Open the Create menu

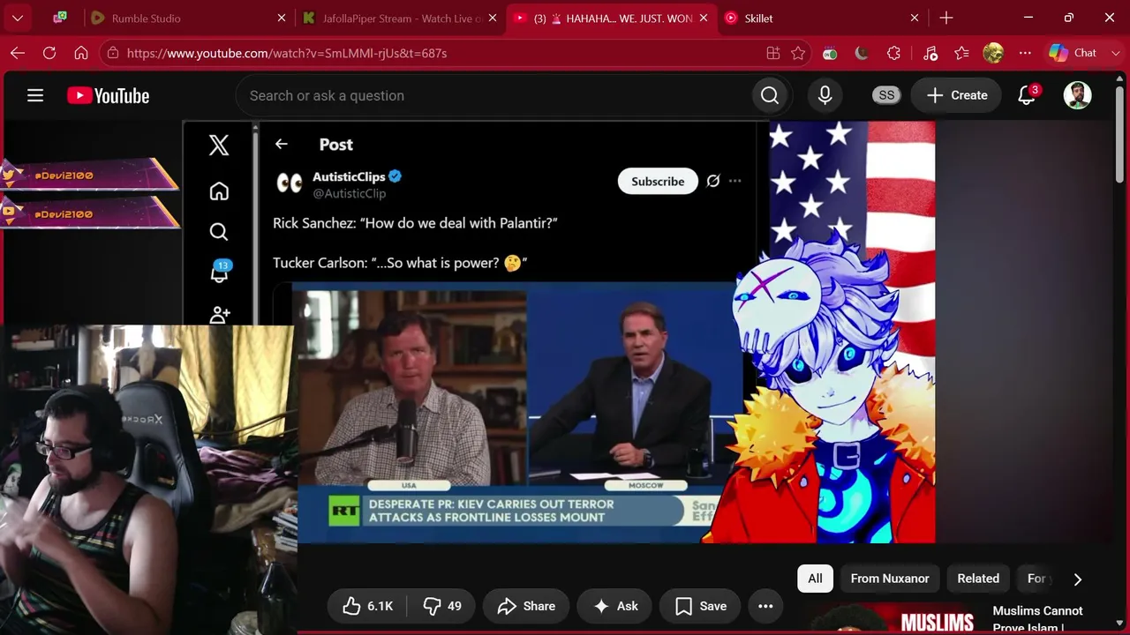pos(957,95)
